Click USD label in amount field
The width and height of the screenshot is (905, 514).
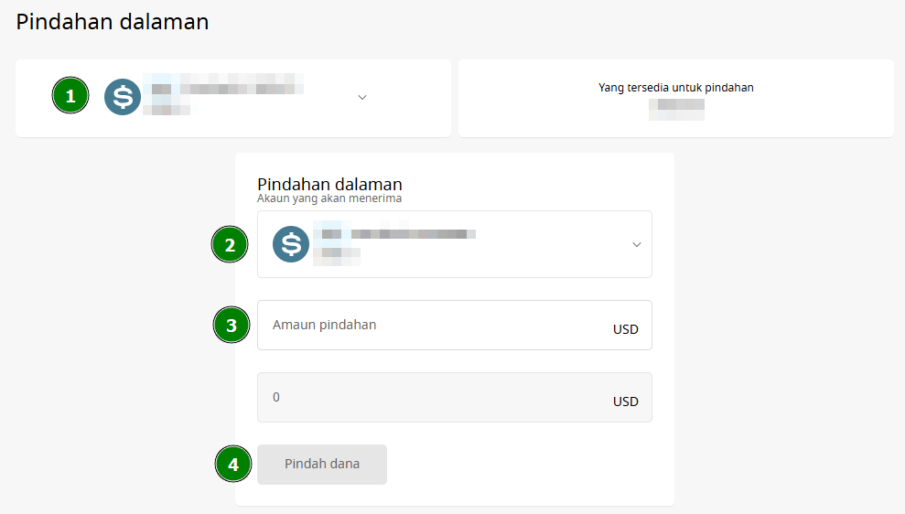(626, 329)
